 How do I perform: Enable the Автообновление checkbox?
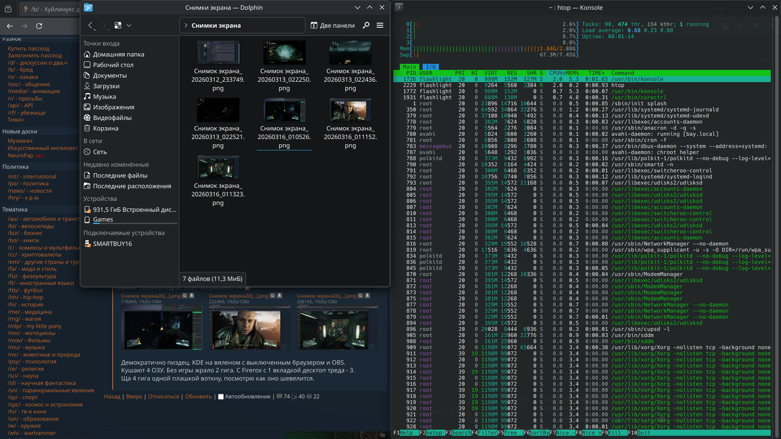tap(221, 397)
